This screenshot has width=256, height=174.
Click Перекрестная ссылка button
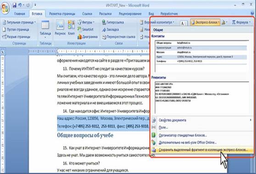pos(119,37)
